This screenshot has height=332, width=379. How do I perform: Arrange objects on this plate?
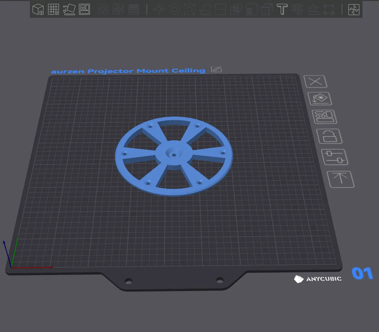(x=324, y=117)
